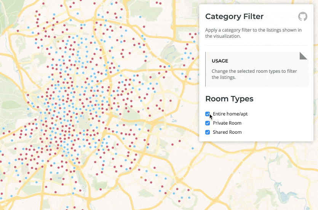
Task: Open the GitHub repository icon
Action: (x=303, y=16)
